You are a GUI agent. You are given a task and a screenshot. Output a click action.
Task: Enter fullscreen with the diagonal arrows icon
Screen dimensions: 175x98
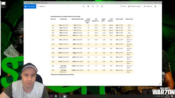coord(160,84)
